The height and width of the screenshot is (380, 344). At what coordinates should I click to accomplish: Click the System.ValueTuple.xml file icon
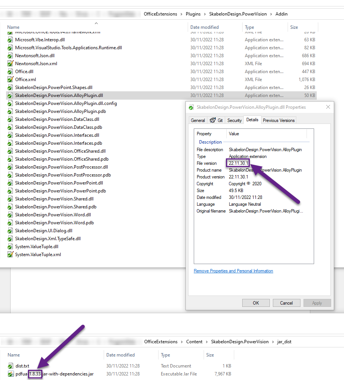coord(10,255)
